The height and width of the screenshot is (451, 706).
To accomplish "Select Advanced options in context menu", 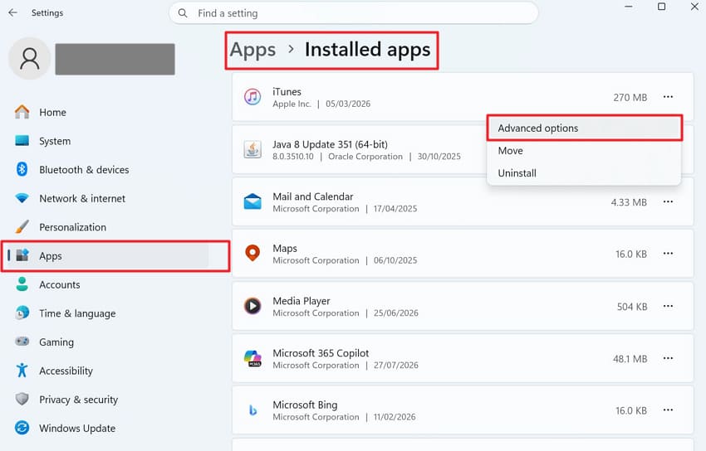I will click(x=585, y=128).
